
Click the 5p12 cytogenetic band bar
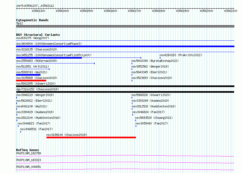click(125, 26)
